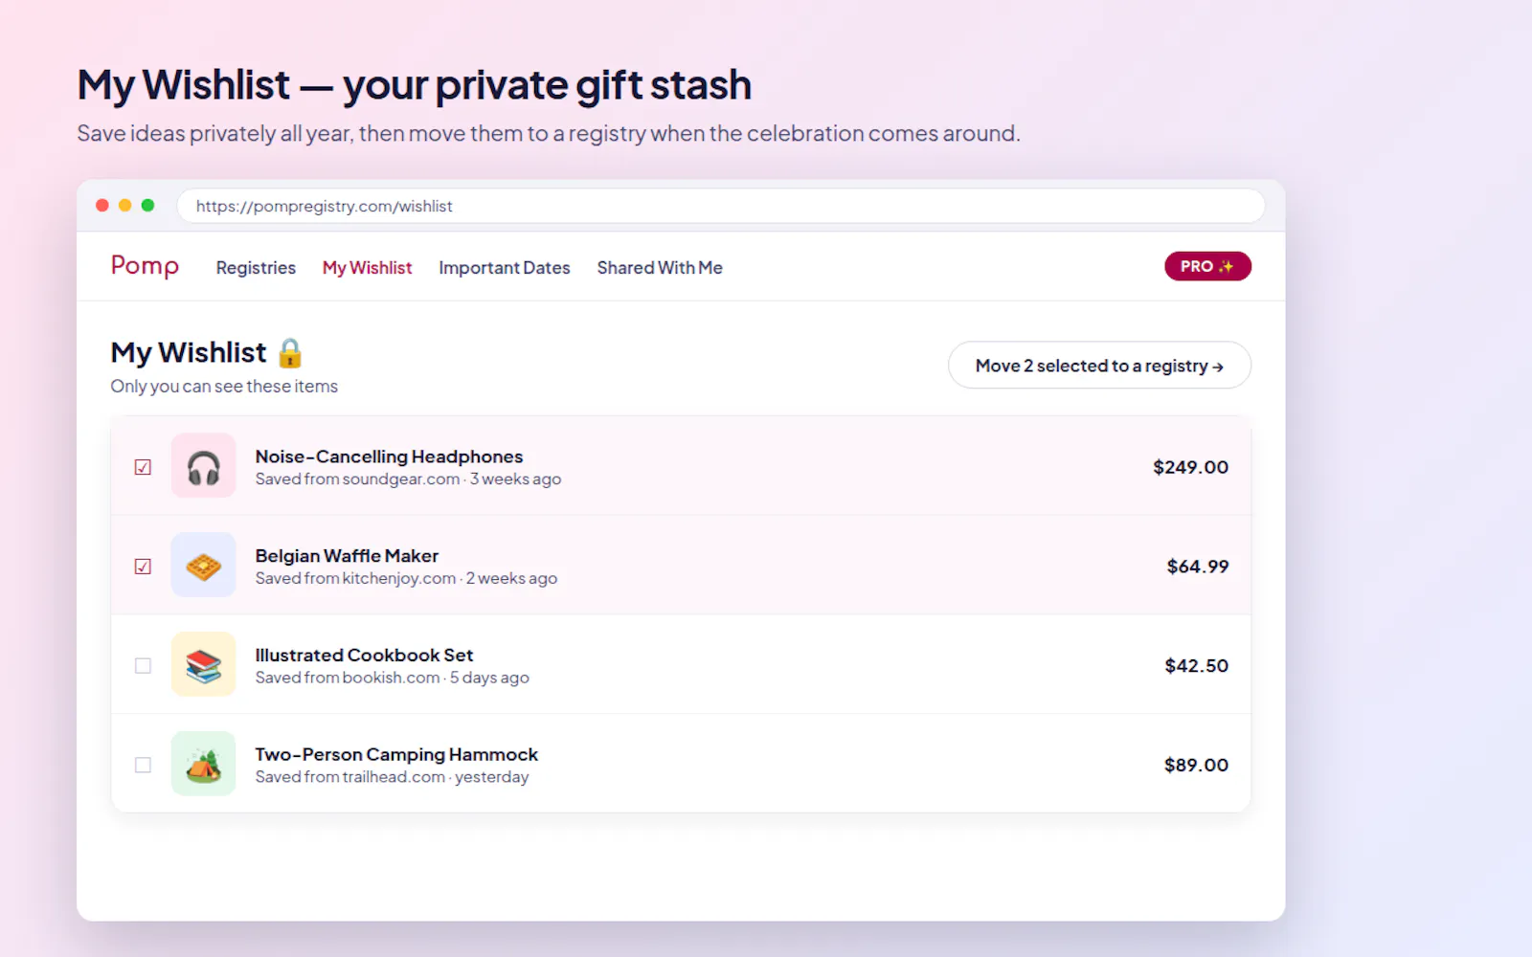Uncheck the Belgian Waffle Maker checkbox

pyautogui.click(x=143, y=567)
